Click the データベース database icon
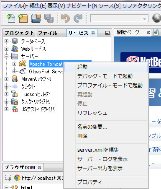The width and height of the screenshot is (161, 189). (15, 41)
